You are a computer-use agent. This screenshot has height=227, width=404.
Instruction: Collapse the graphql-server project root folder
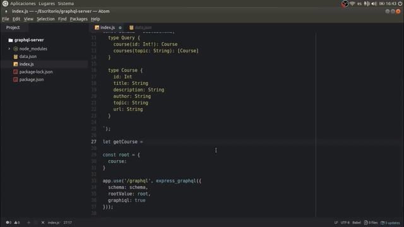(x=29, y=40)
